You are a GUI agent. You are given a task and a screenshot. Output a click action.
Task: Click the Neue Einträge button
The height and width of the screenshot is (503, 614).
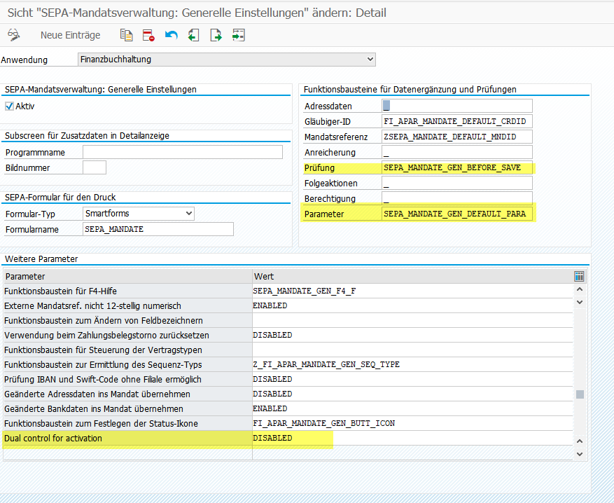coord(70,35)
